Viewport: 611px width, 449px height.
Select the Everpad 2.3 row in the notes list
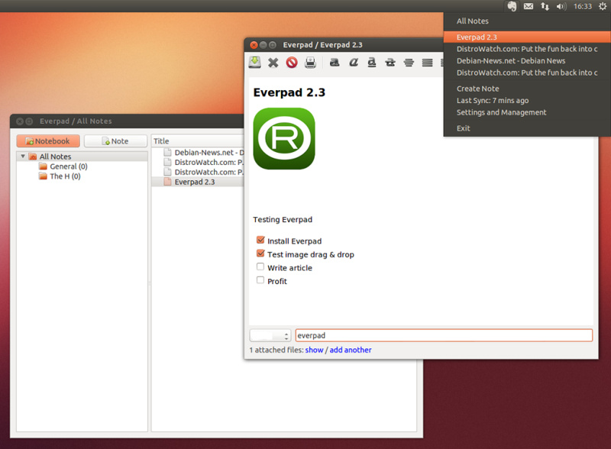pos(198,182)
